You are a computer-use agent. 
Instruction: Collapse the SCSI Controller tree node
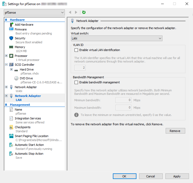6,65
